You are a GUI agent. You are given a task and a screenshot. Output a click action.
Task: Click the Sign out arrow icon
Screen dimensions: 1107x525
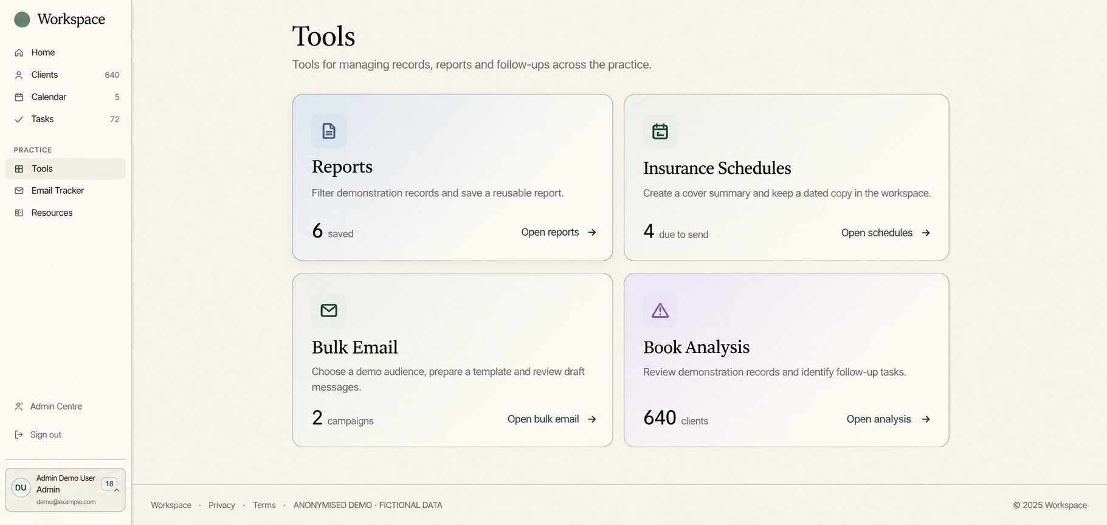19,434
